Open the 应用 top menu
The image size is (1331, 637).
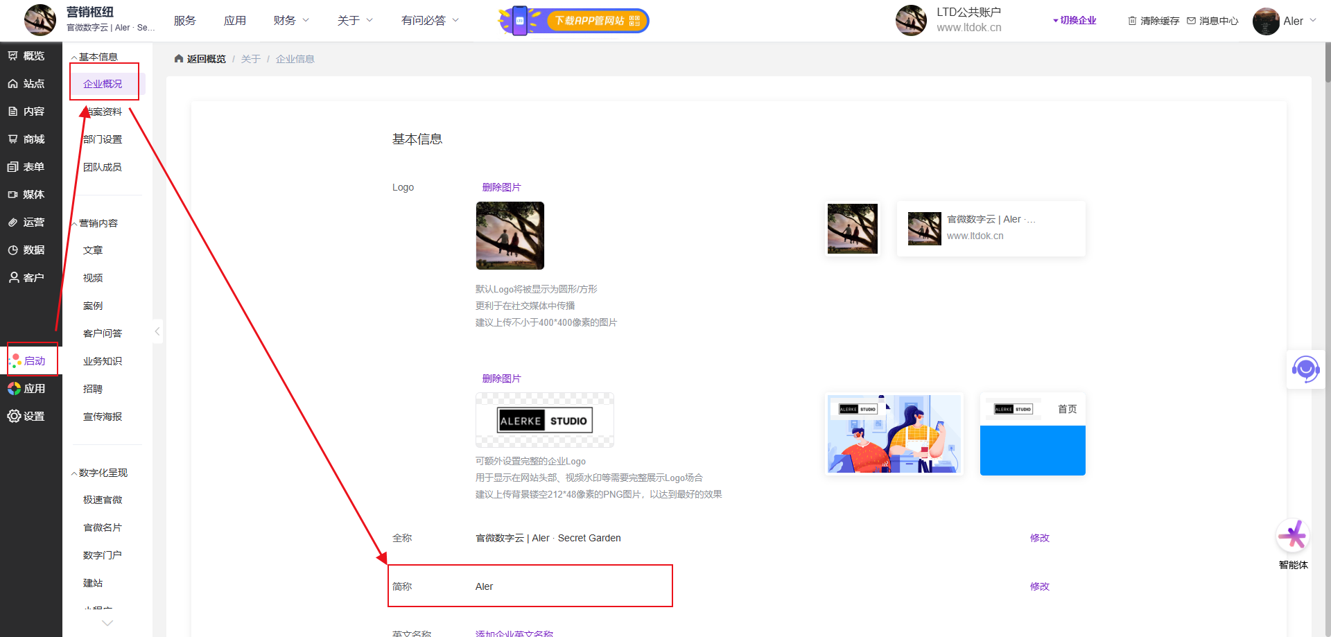point(235,21)
